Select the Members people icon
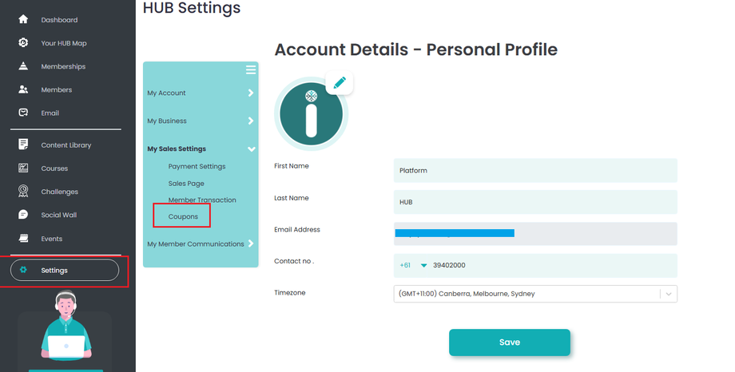The width and height of the screenshot is (735, 372). pos(23,89)
